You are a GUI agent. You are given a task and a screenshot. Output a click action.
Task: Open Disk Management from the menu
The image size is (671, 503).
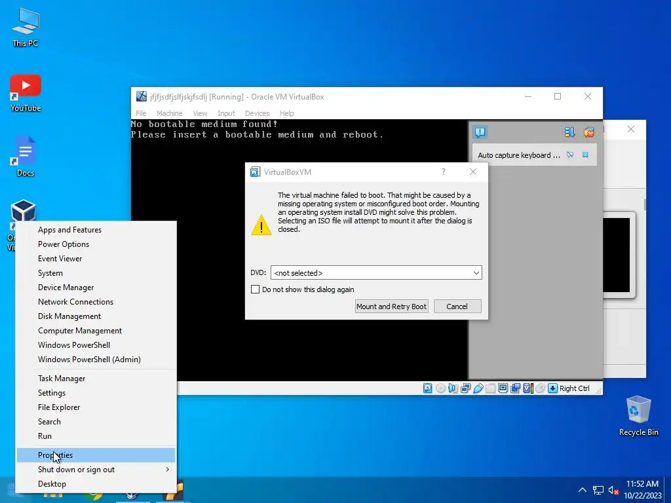click(x=96, y=316)
